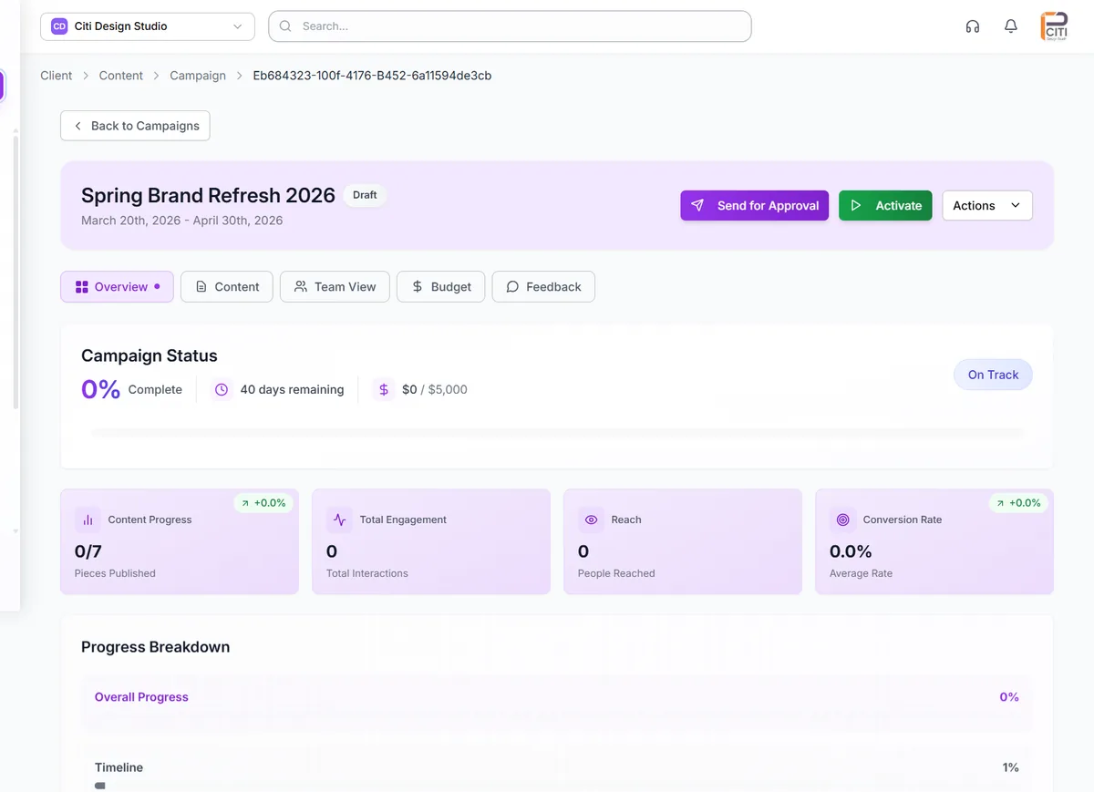Click the search magnifier icon
Image resolution: width=1094 pixels, height=792 pixels.
tap(285, 26)
